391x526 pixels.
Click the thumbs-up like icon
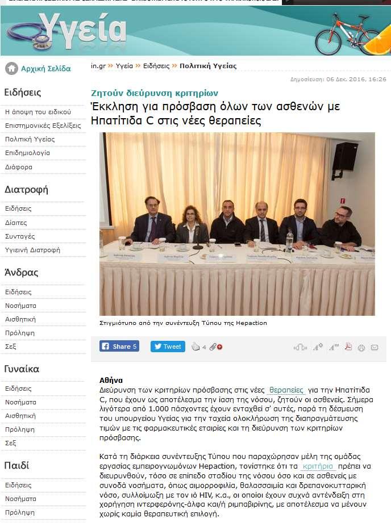(195, 347)
